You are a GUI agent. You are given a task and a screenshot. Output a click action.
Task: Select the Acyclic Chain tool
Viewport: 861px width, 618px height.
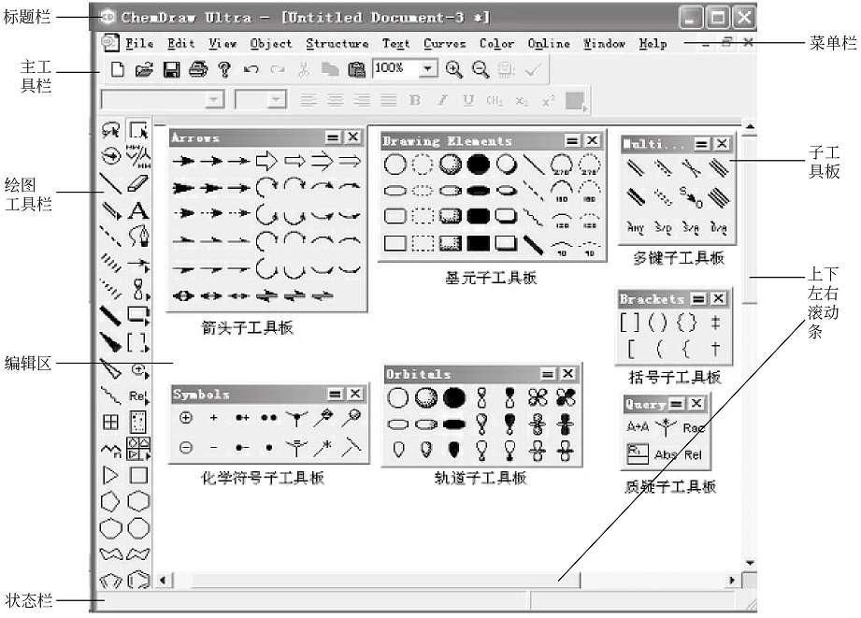pyautogui.click(x=110, y=450)
